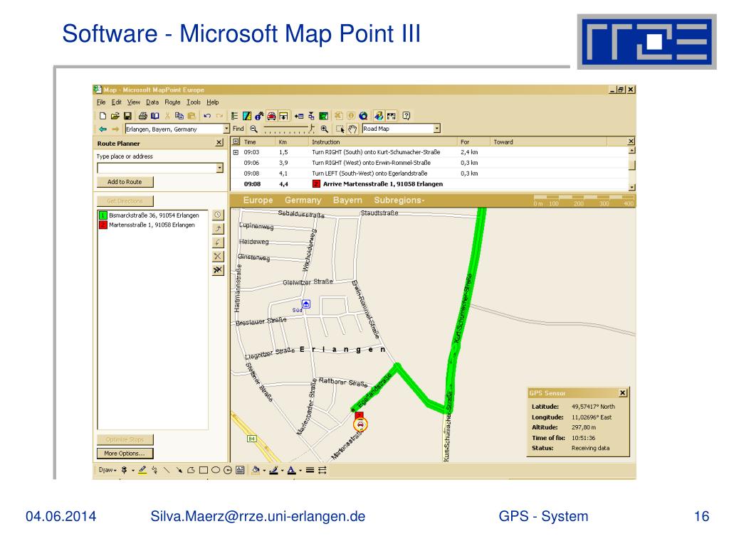Open the Tools menu

(x=194, y=102)
